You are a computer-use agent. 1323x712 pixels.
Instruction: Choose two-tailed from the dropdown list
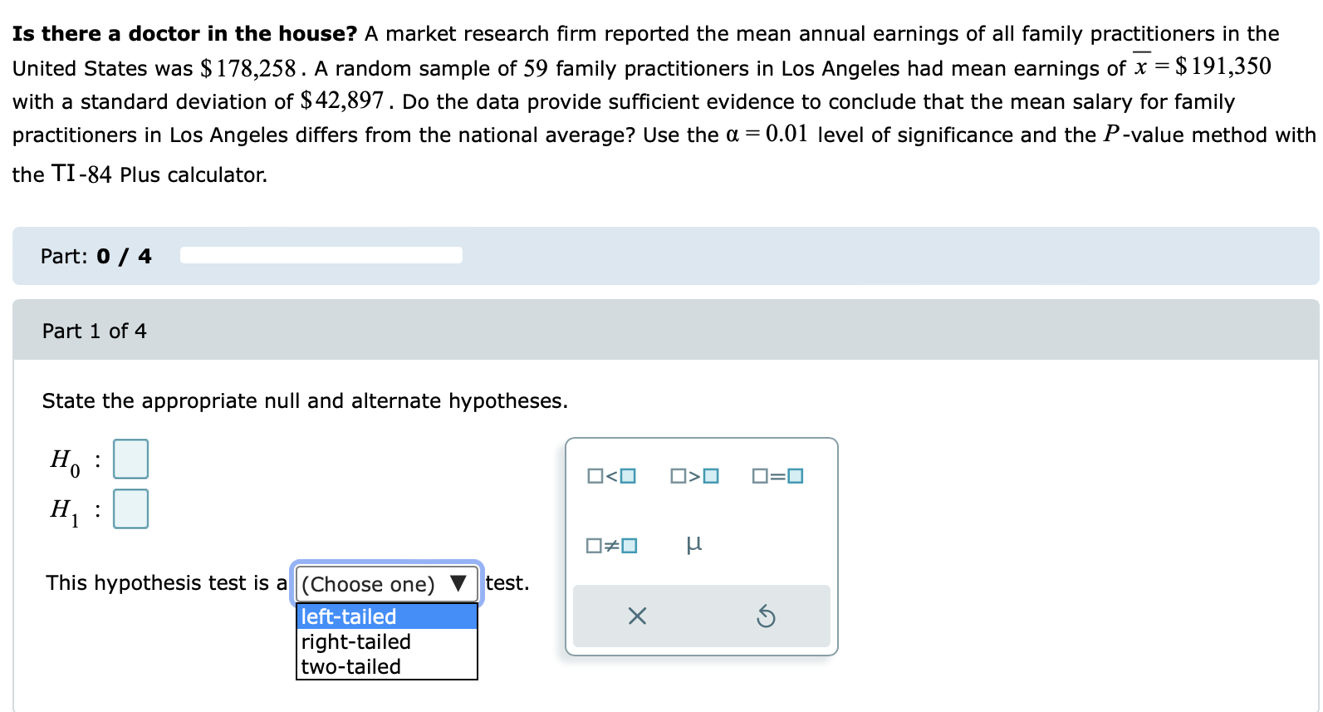pos(350,665)
